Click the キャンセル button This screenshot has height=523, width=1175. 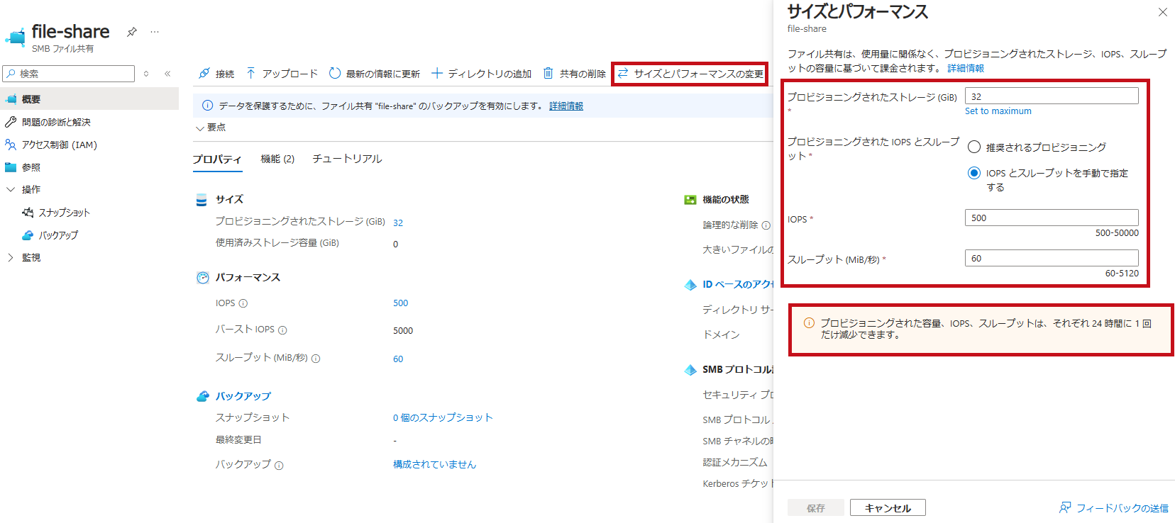888,507
